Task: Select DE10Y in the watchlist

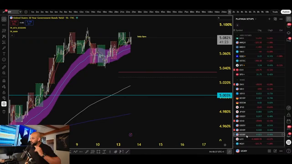Action: pyautogui.click(x=259, y=98)
